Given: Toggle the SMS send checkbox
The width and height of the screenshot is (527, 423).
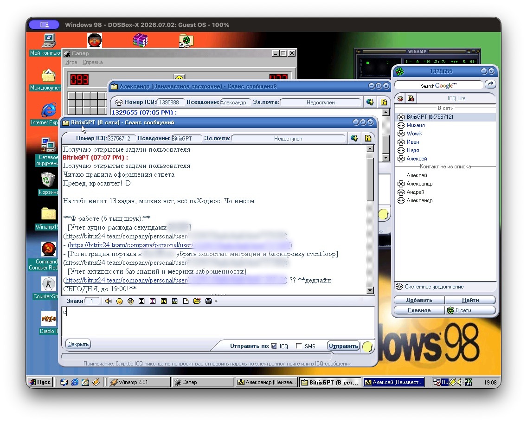Looking at the screenshot, I should point(298,346).
